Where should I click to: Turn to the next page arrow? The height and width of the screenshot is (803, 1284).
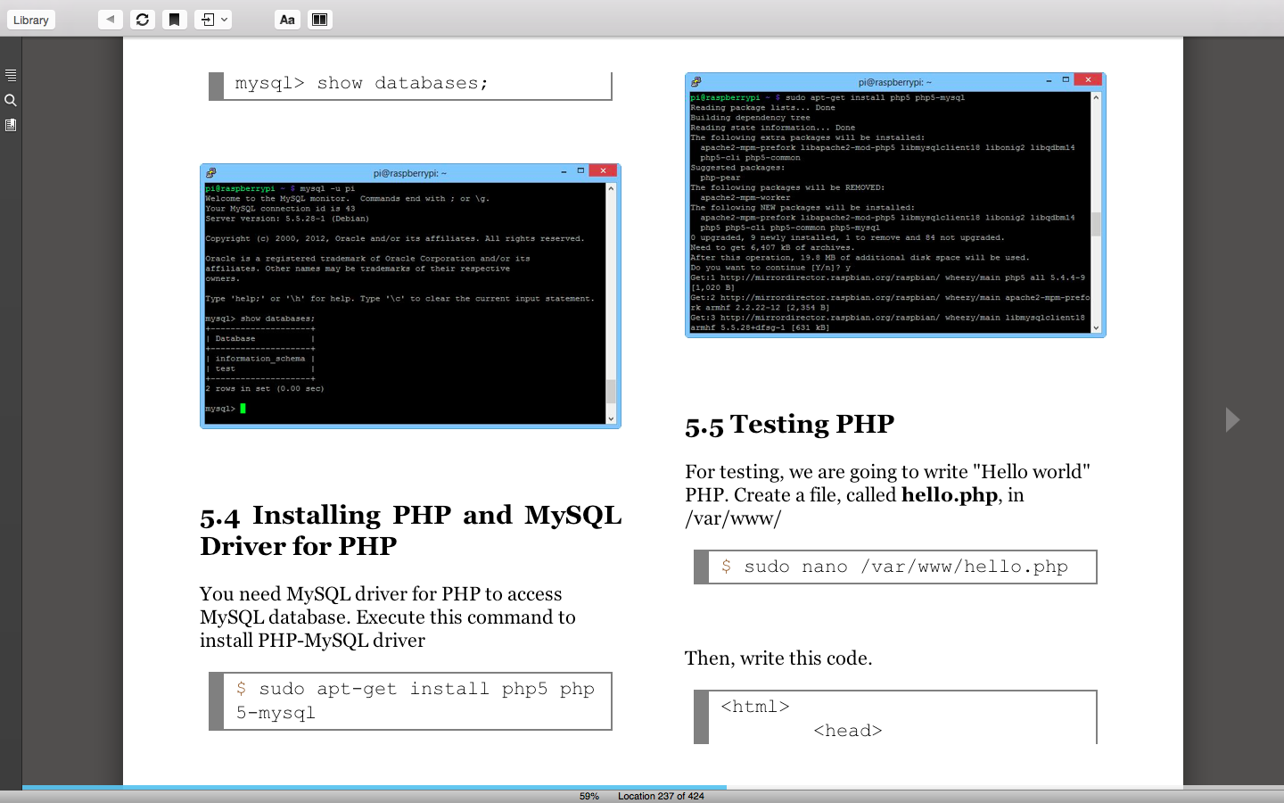point(1232,419)
